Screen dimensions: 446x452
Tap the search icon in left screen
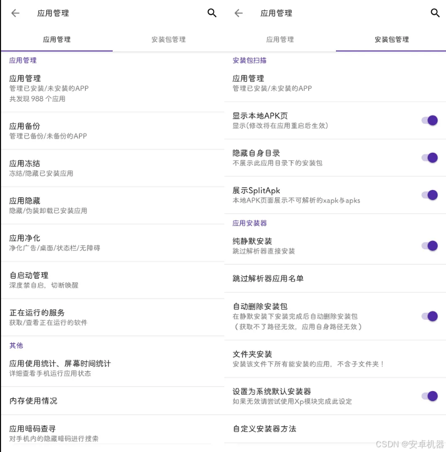(212, 13)
